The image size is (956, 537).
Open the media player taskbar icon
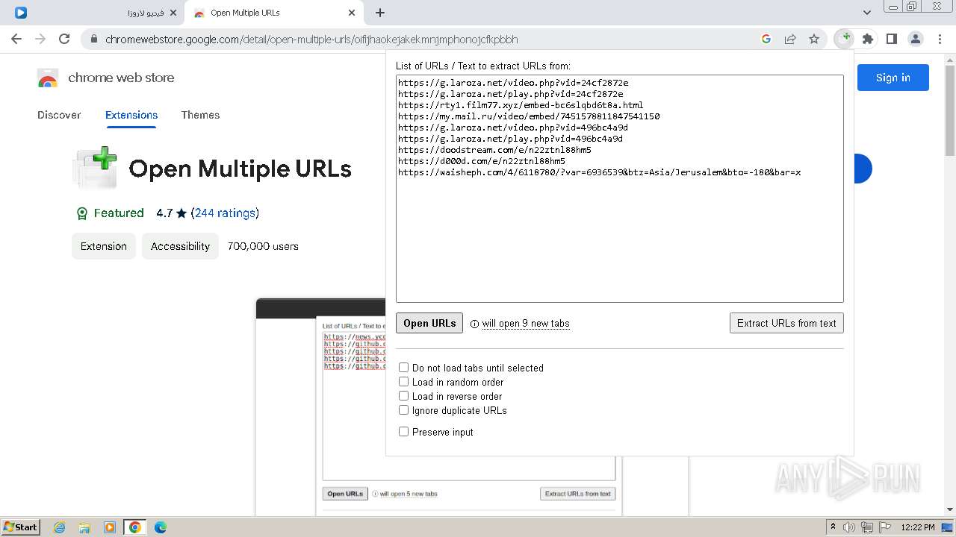(110, 527)
